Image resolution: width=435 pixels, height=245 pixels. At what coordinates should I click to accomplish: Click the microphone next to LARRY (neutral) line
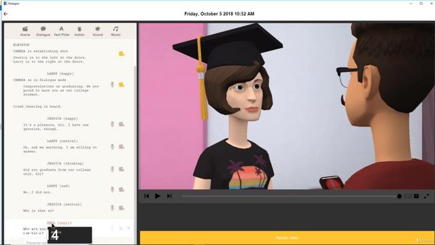pos(112,147)
